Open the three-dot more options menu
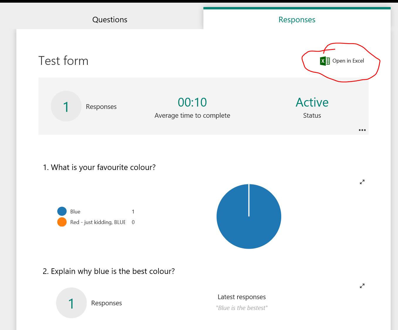This screenshot has width=398, height=330. coord(362,130)
